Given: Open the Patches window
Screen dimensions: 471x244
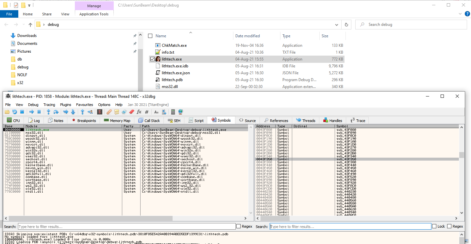Looking at the screenshot, I should pos(109,112).
